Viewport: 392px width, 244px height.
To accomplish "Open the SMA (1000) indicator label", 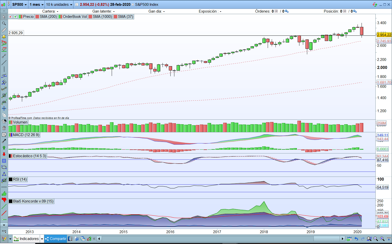I will (100, 17).
